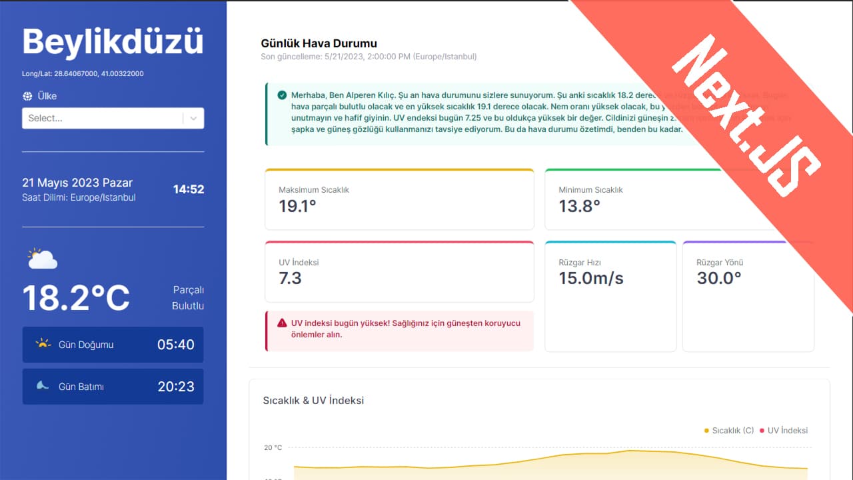Click the green check icon on greeting message
853x480 pixels.
click(x=282, y=95)
